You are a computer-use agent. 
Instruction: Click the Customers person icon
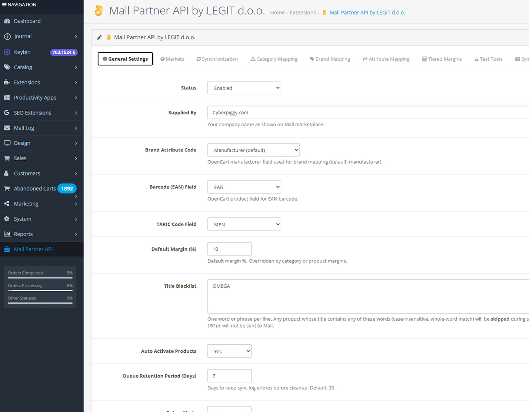7,174
